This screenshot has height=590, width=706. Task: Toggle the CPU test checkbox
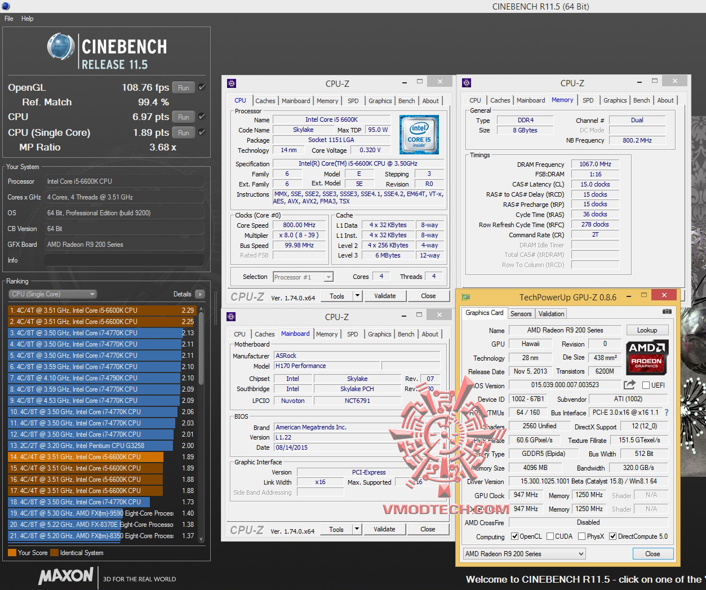pyautogui.click(x=202, y=117)
